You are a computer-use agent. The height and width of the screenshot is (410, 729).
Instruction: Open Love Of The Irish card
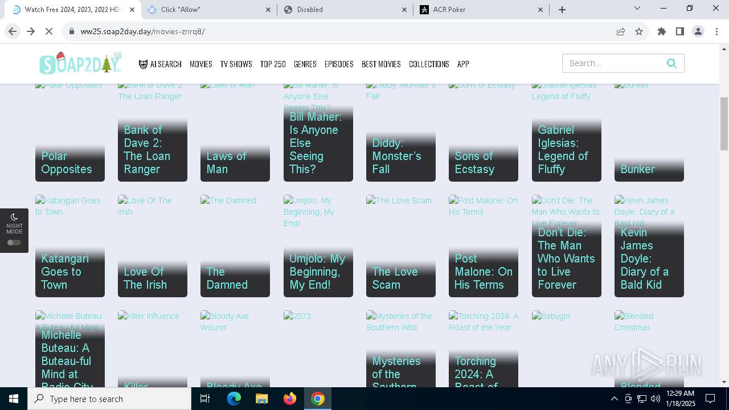click(153, 246)
